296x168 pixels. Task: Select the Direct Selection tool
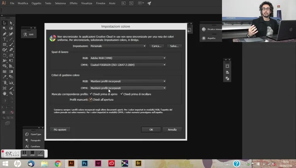click(11, 23)
